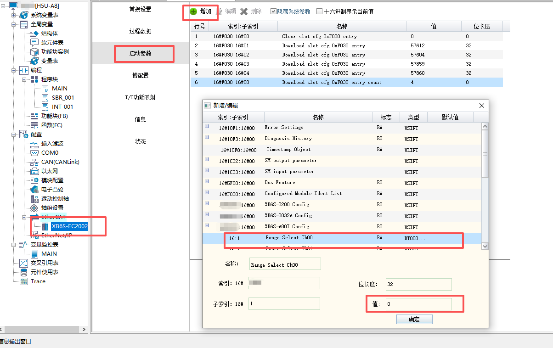Open the 电子凸轮 cam icon
This screenshot has height=348, width=553.
[x=34, y=190]
